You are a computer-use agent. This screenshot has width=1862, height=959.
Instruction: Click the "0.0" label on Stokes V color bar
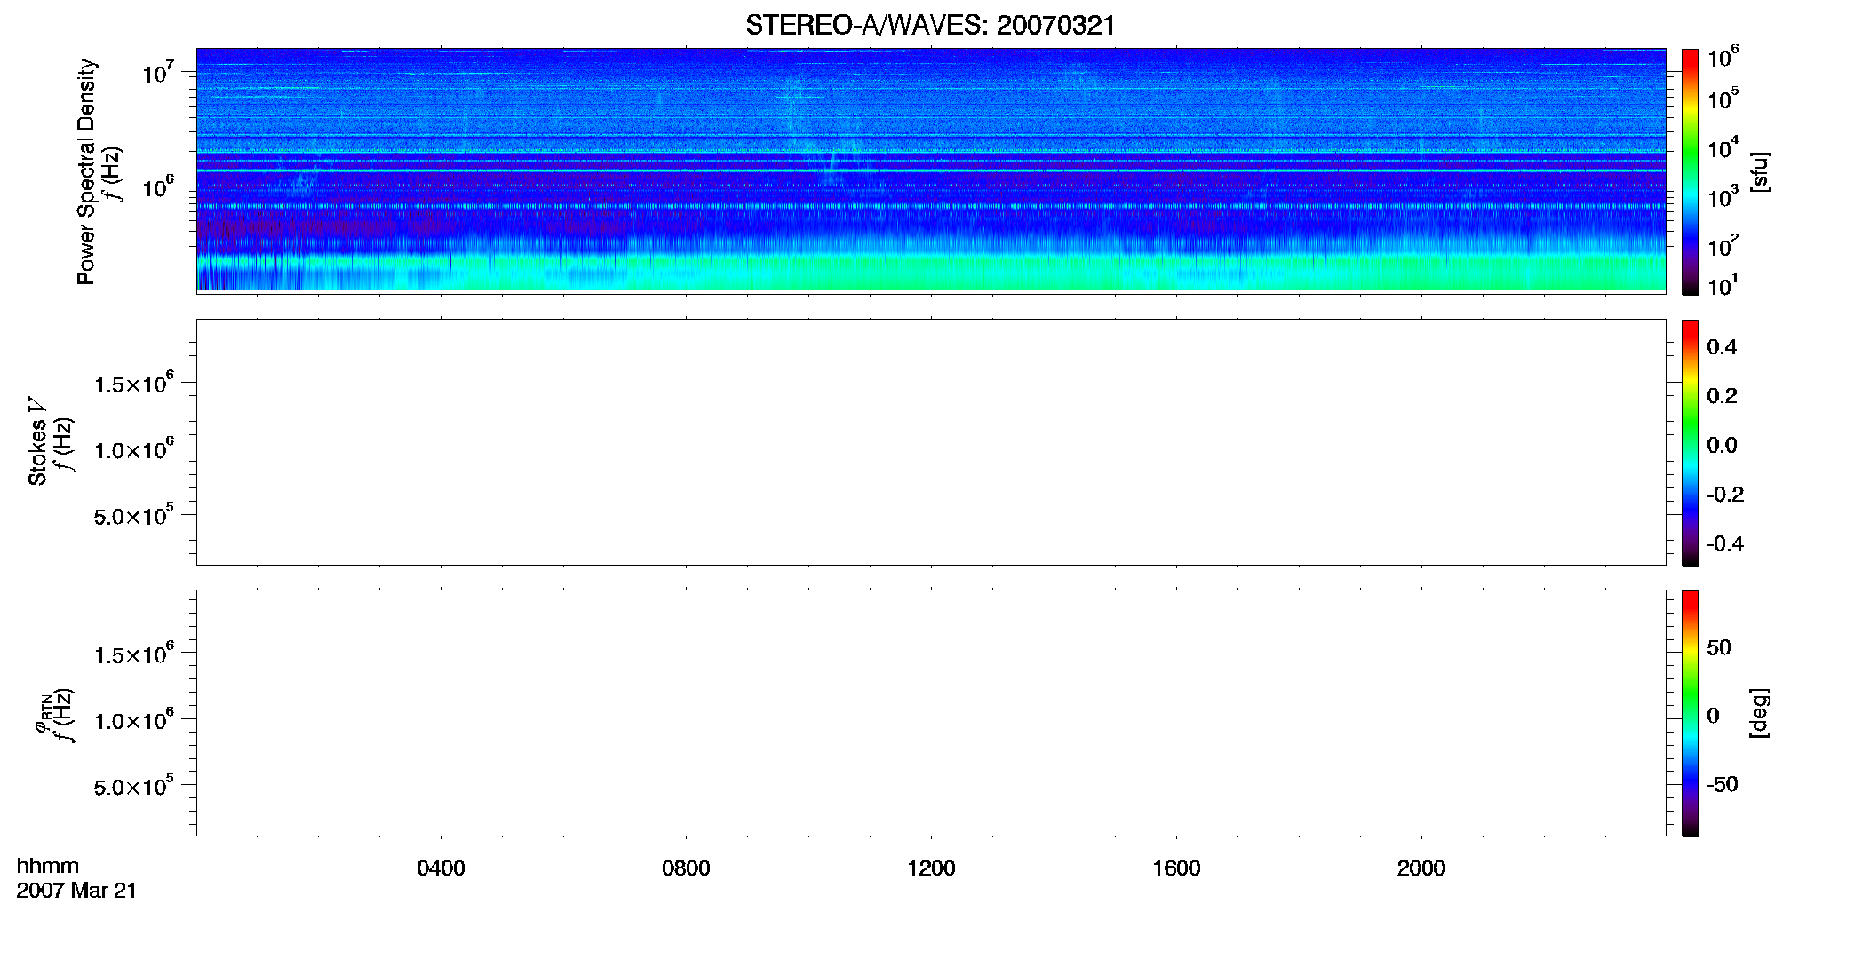click(1722, 446)
